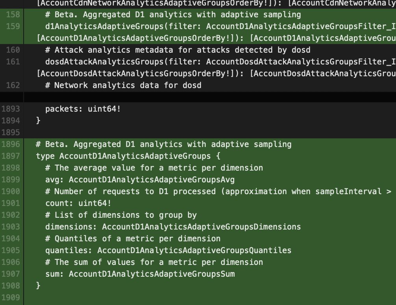Screen dimensions: 396x305
Task: Click line number 1893 in the gutter
Action: (x=9, y=109)
